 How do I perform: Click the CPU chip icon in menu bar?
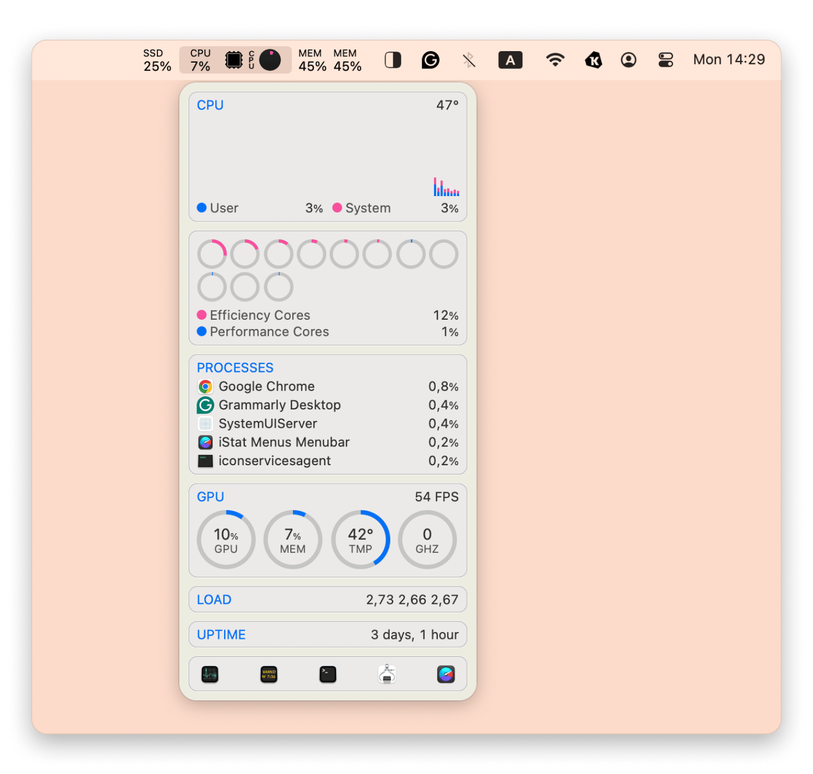coord(233,60)
